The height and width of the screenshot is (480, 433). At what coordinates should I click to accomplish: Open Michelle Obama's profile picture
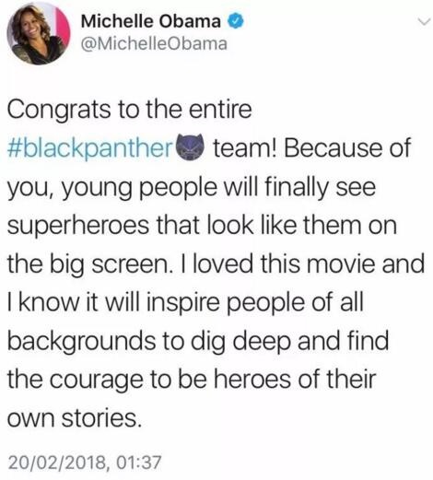(x=39, y=33)
